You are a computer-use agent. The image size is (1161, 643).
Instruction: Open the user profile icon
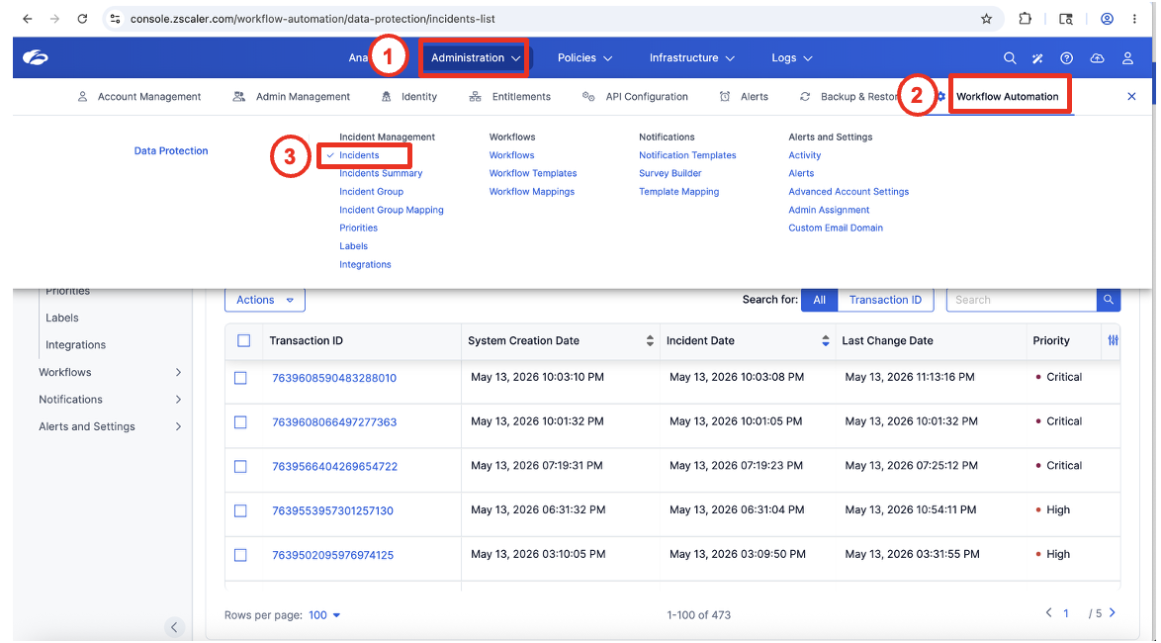click(1127, 57)
